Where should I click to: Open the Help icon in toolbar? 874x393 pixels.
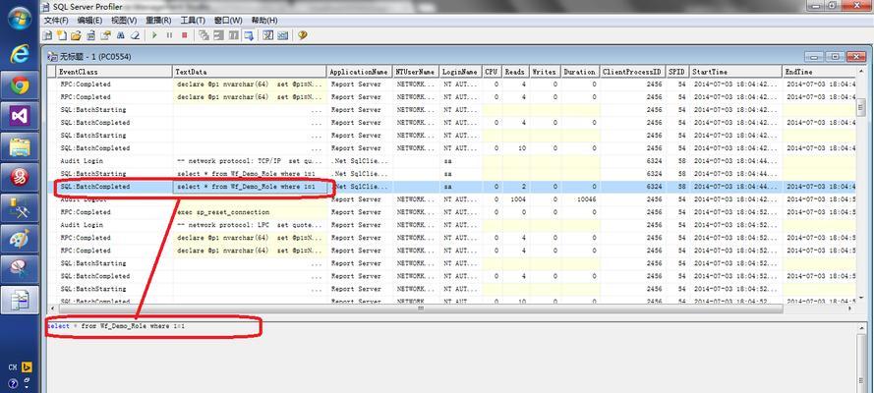point(302,35)
